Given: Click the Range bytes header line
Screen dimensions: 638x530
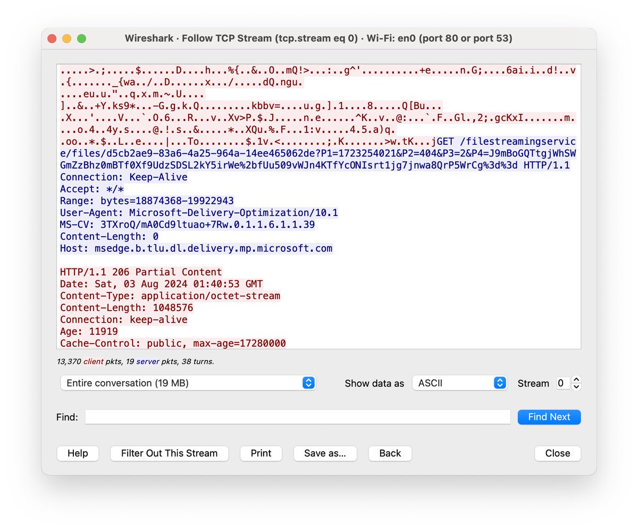Looking at the screenshot, I should click(147, 201).
